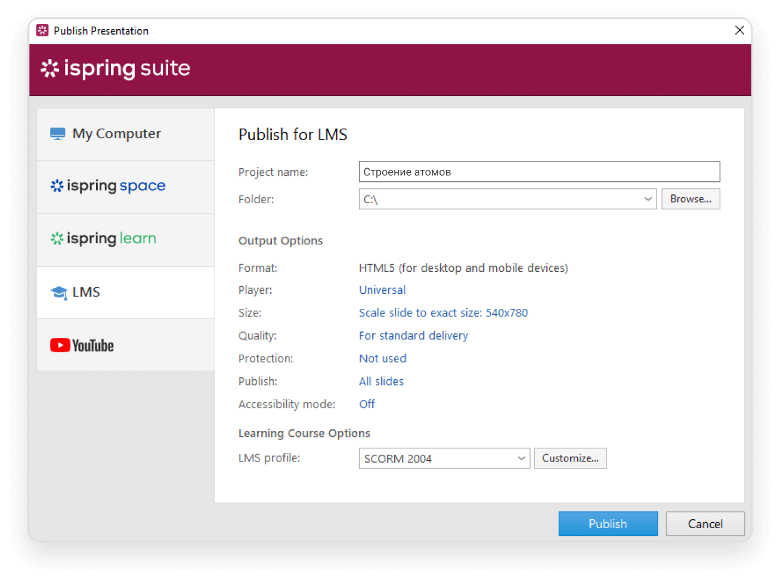780x580 pixels.
Task: Expand the SCORM 2004 LMS profile dropdown
Action: pos(444,458)
